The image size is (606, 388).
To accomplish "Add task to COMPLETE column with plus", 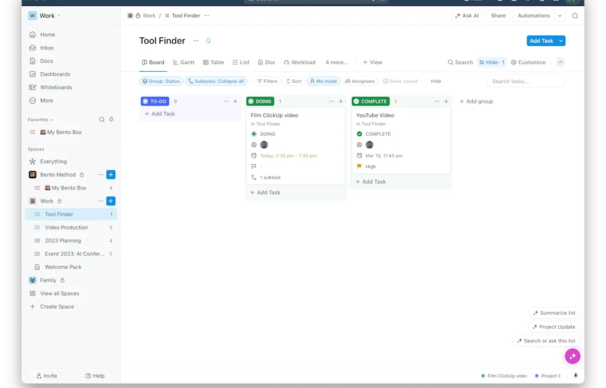I will tap(446, 101).
